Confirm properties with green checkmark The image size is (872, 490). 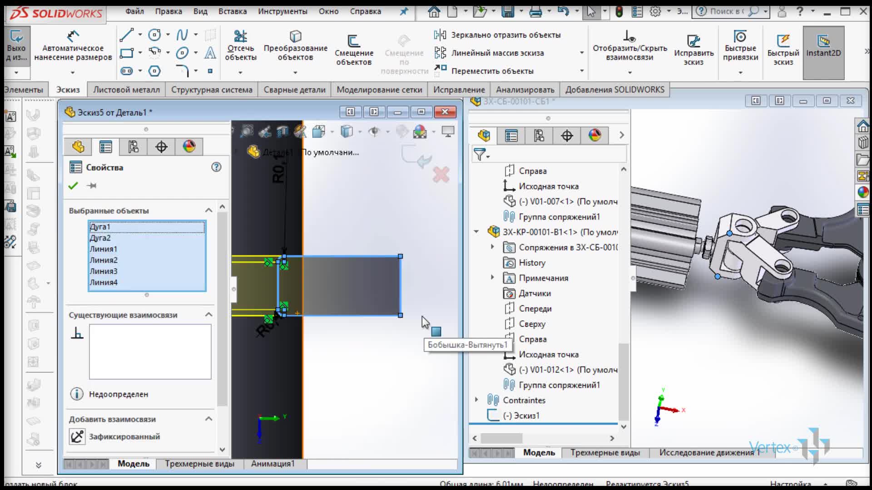(73, 186)
